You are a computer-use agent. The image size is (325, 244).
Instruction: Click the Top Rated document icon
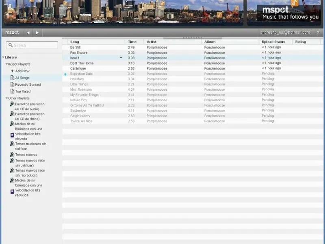click(x=12, y=91)
